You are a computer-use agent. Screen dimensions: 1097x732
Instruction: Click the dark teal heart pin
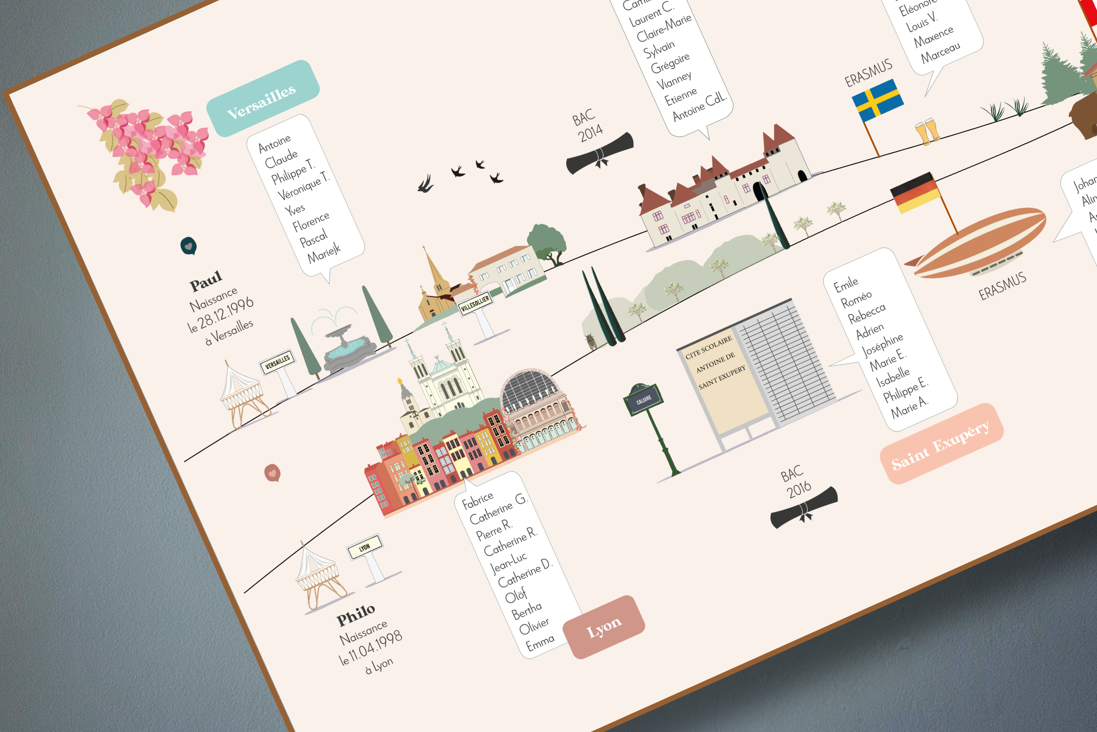pos(188,246)
